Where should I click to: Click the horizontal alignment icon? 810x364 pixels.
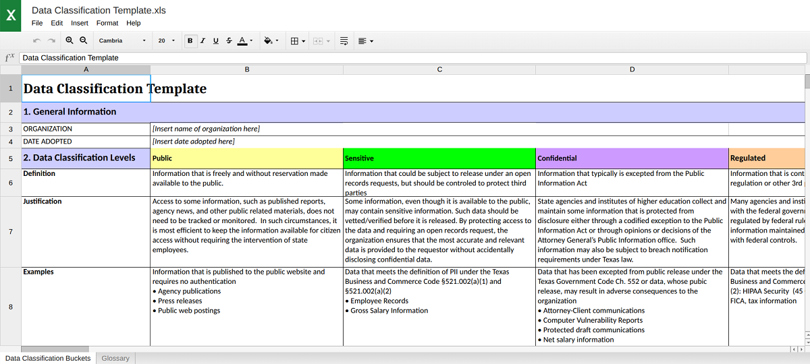[x=362, y=41]
